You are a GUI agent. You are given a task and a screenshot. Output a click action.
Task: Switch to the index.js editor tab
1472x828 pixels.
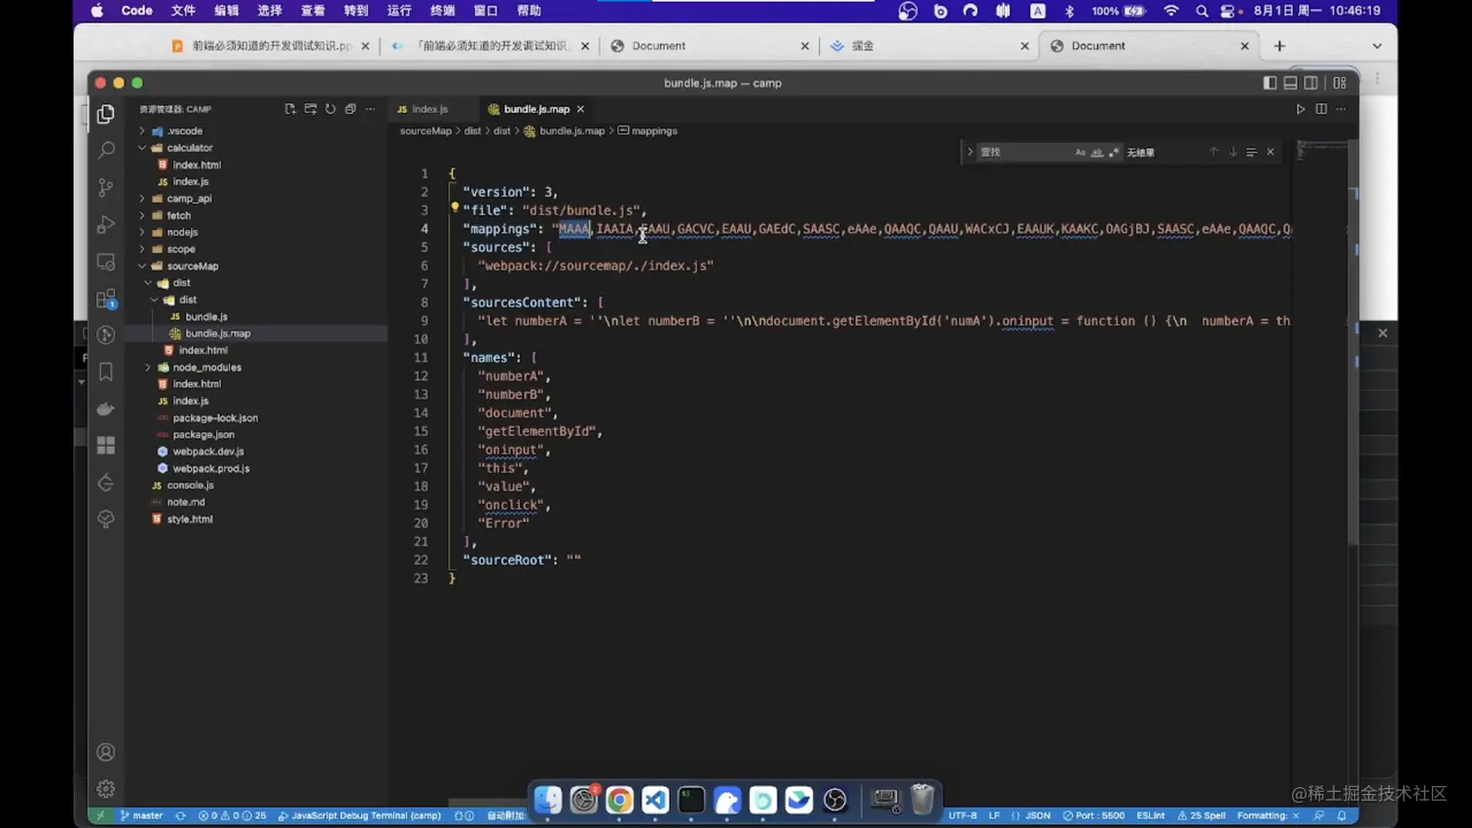[428, 109]
